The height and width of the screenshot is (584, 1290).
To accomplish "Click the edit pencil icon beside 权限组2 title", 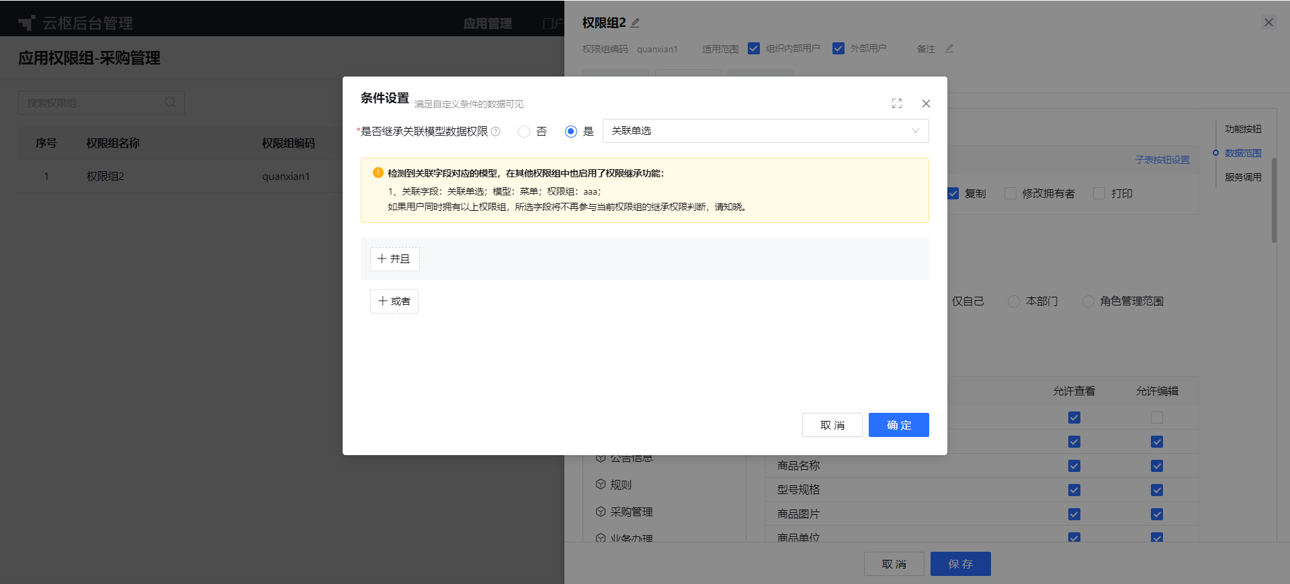I will [635, 23].
